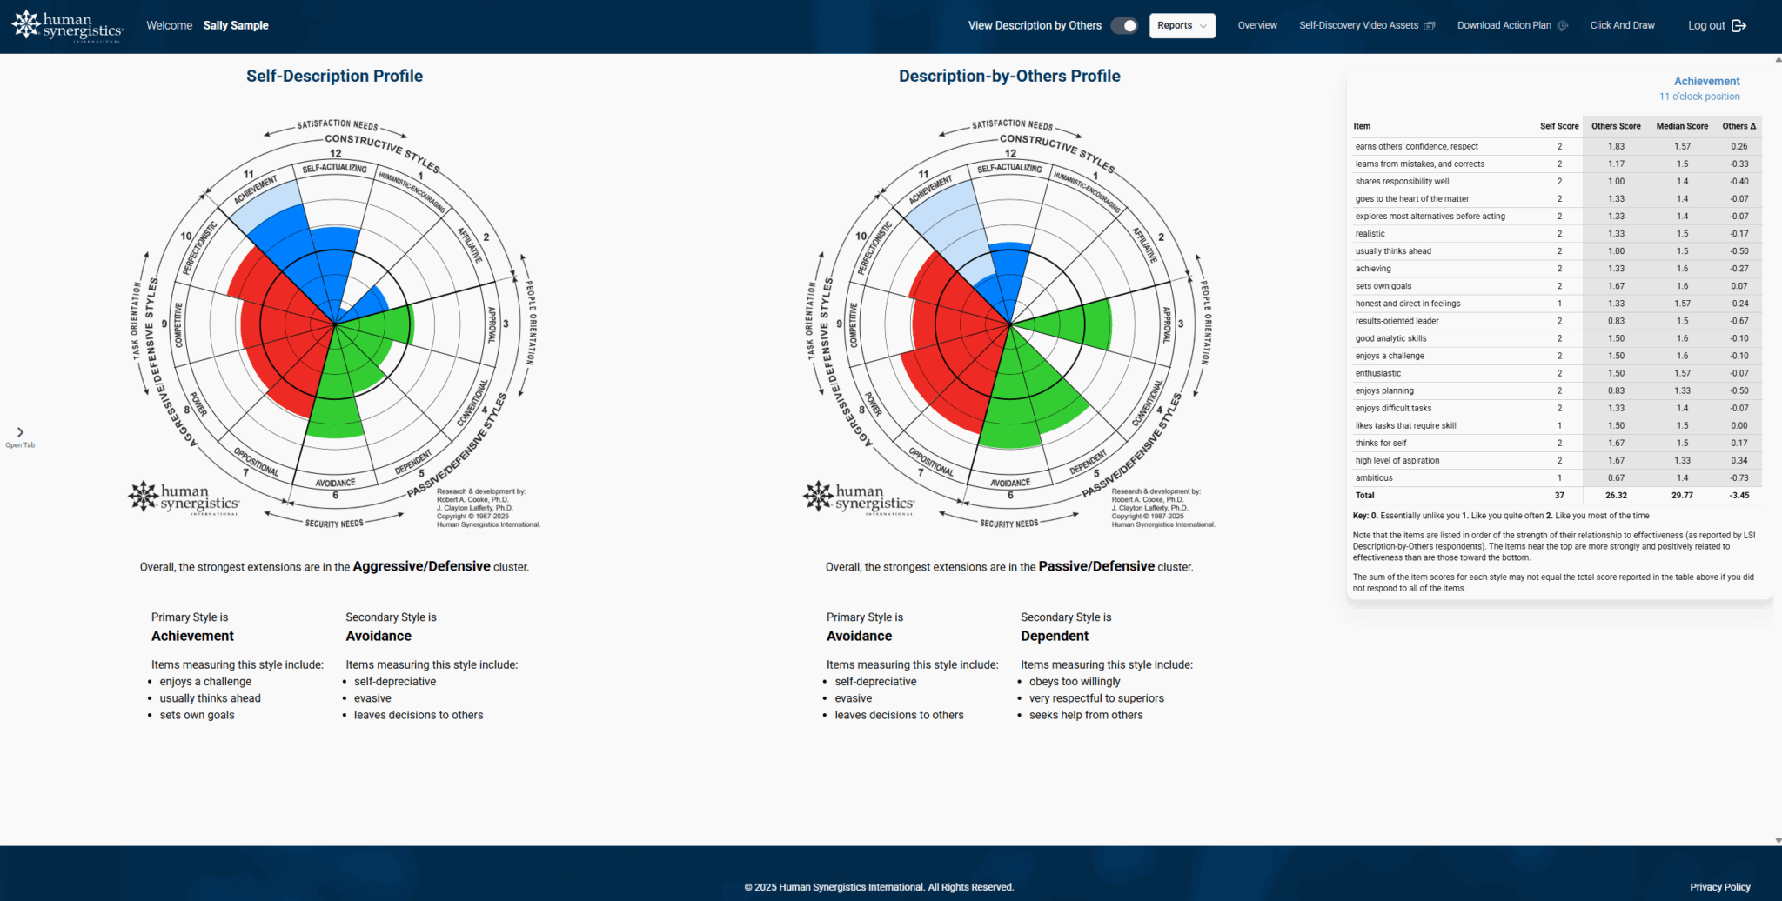Open Self-Discovery Video Assets via its video icon

(x=1431, y=25)
